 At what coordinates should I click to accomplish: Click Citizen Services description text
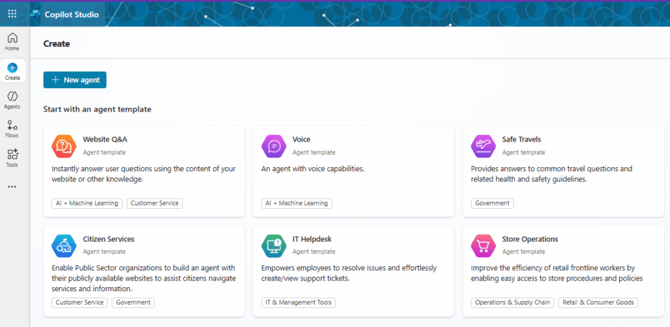[x=143, y=279]
